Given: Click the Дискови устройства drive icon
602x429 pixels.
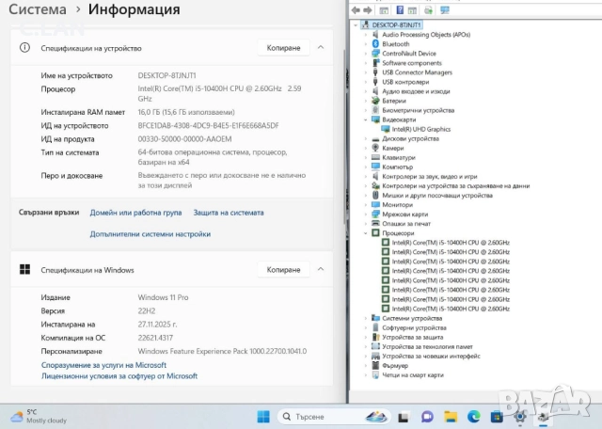Looking at the screenshot, I should coord(375,138).
